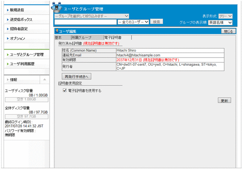Open オプション in the sidebar
The image size is (243, 170).
pos(17,38)
